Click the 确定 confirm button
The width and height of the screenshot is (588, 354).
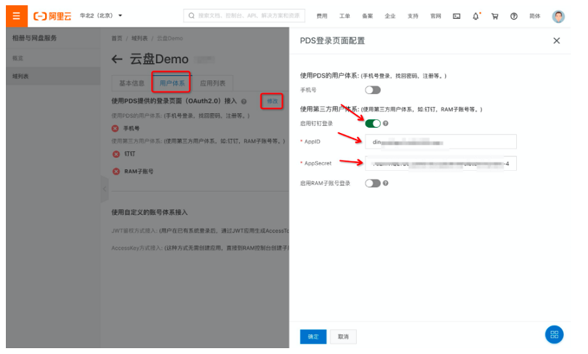(313, 336)
